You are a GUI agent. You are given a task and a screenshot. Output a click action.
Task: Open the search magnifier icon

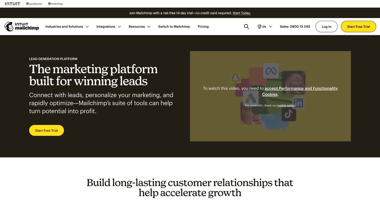tap(247, 27)
